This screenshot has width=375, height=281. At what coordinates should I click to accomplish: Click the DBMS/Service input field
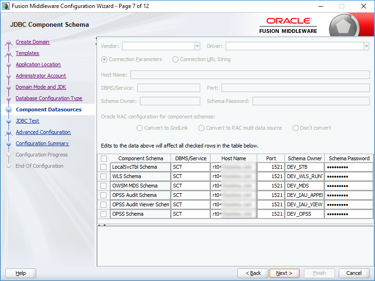[169, 88]
